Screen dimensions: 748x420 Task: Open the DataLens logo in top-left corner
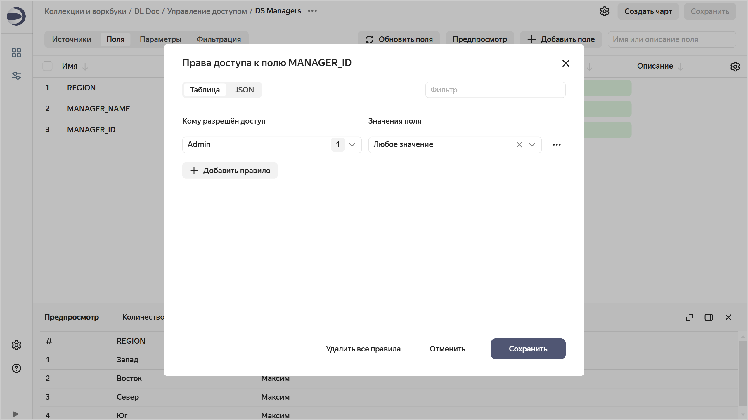(16, 16)
